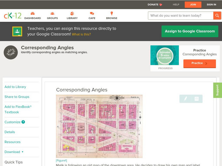Click the orange Practice button
Viewport: 222px width, 166px height.
(x=200, y=63)
